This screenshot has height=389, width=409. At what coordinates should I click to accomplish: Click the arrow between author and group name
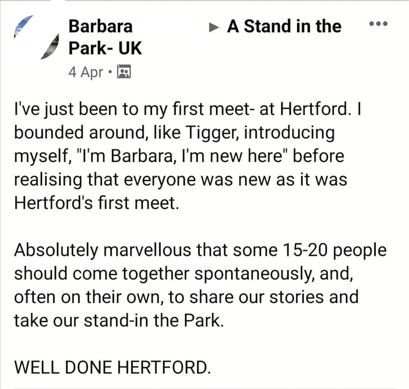[x=214, y=27]
